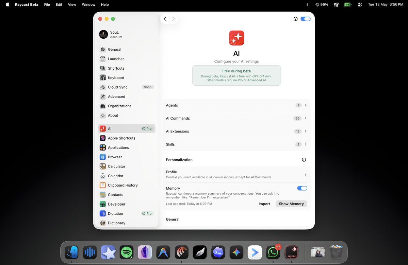
Task: Open the Contacts extension icon
Action: pos(103,195)
